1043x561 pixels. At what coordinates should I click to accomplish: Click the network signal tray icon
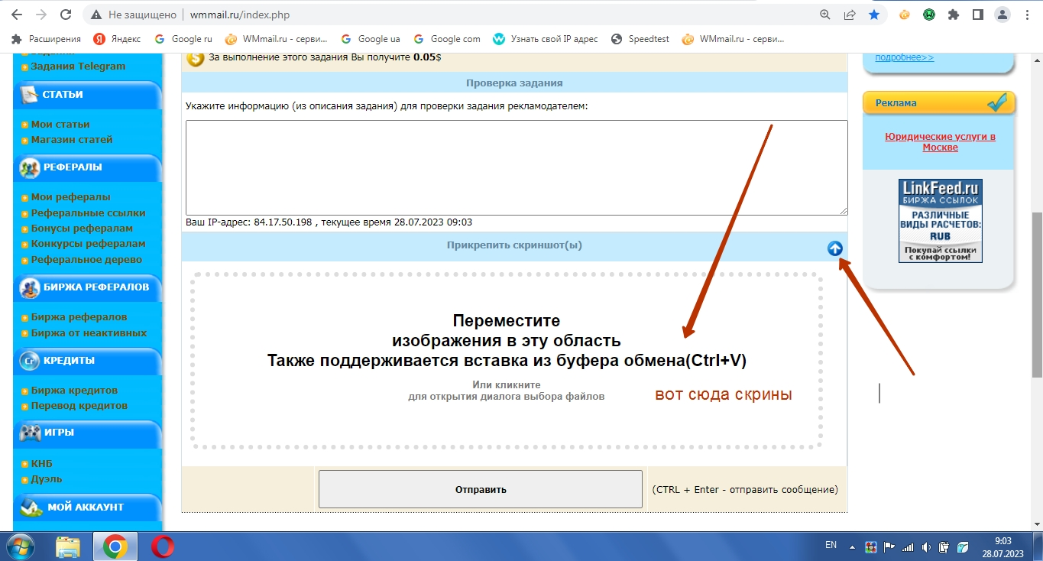coord(908,547)
